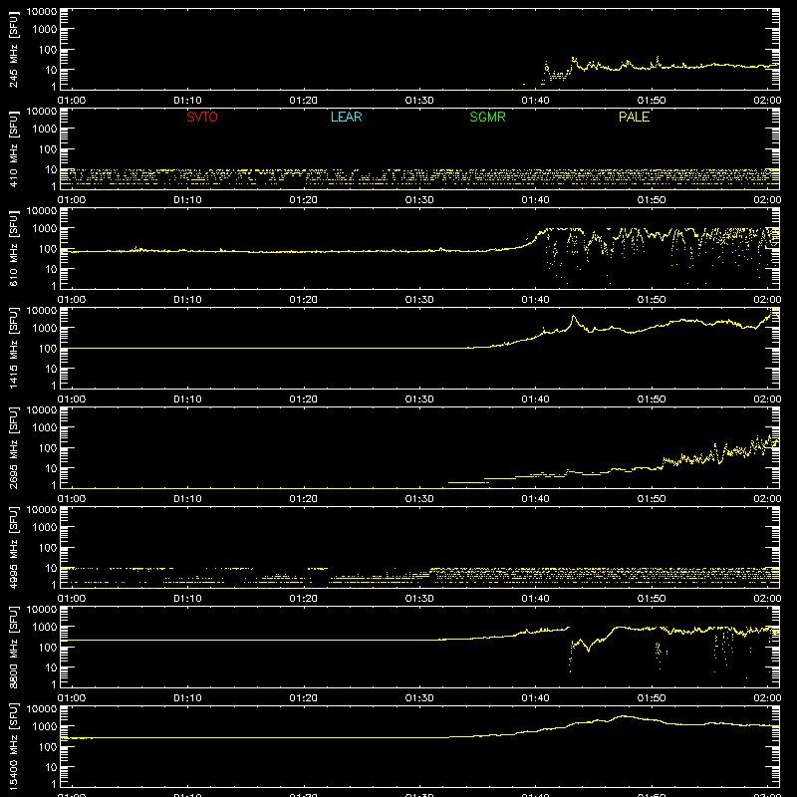Click the red SVTO station label
Viewport: 797px width, 797px height.
pos(202,117)
